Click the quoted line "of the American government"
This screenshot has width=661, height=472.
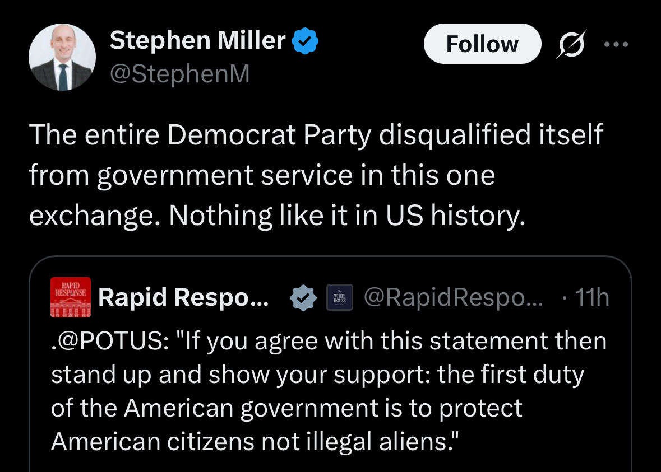[286, 408]
